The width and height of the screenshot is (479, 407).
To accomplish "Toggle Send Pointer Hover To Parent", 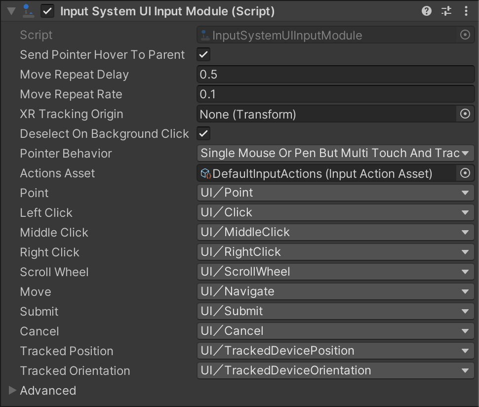I will coord(203,54).
